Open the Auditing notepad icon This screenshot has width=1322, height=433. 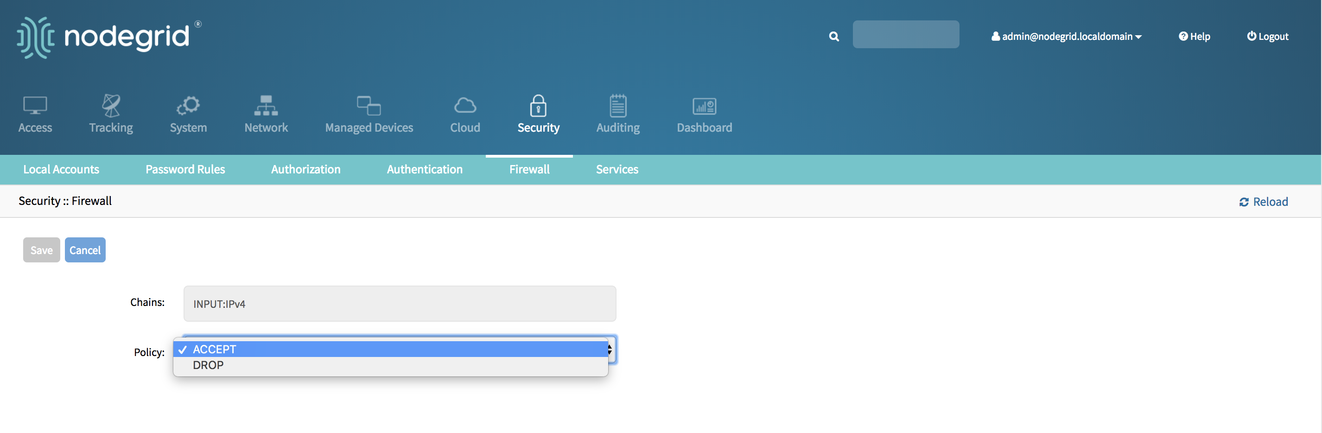618,106
